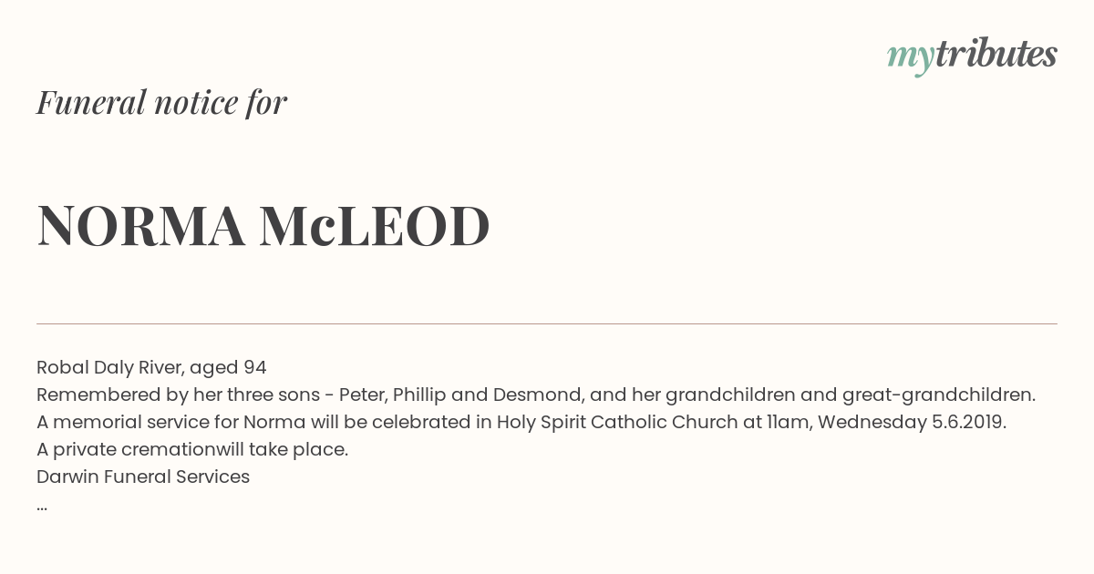The image size is (1094, 574).
Task: Click the word NORMA in title
Action: [141, 226]
